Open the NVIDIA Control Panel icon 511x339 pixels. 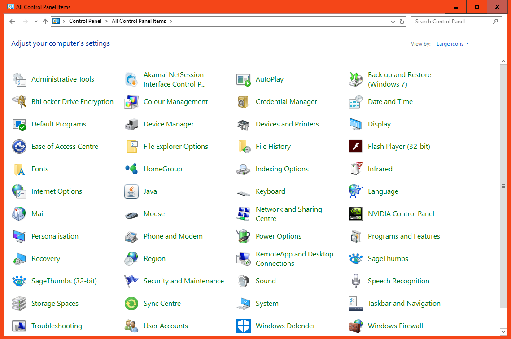pos(356,214)
